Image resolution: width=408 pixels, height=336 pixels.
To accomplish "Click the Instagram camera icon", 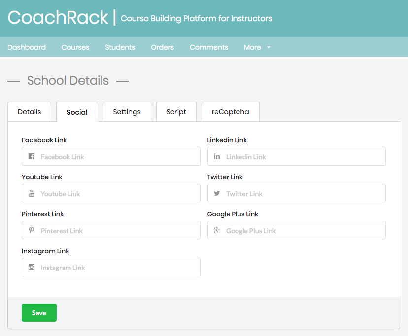I will (32, 267).
